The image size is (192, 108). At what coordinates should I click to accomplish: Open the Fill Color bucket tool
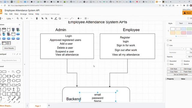click(52, 19)
